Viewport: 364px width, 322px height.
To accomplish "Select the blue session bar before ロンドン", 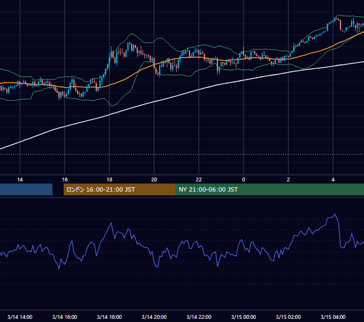I will [26, 189].
